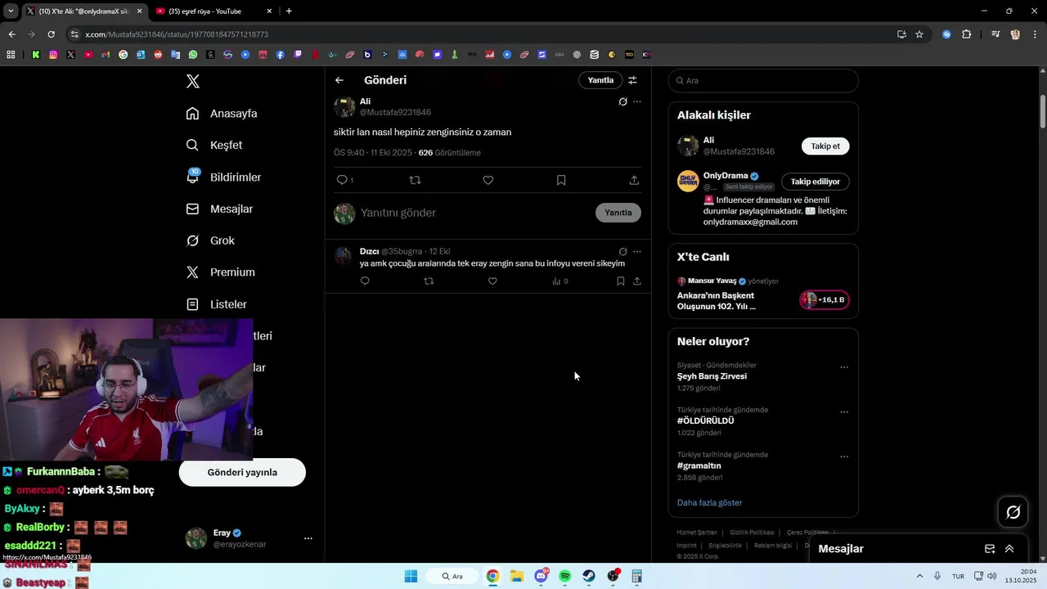Viewport: 1047px width, 589px height.
Task: Bookmark Ali's post
Action: point(561,180)
